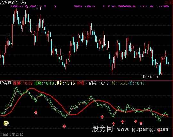Click the faint list panel icon at top-right
The height and width of the screenshot is (137, 173).
tap(170, 2)
